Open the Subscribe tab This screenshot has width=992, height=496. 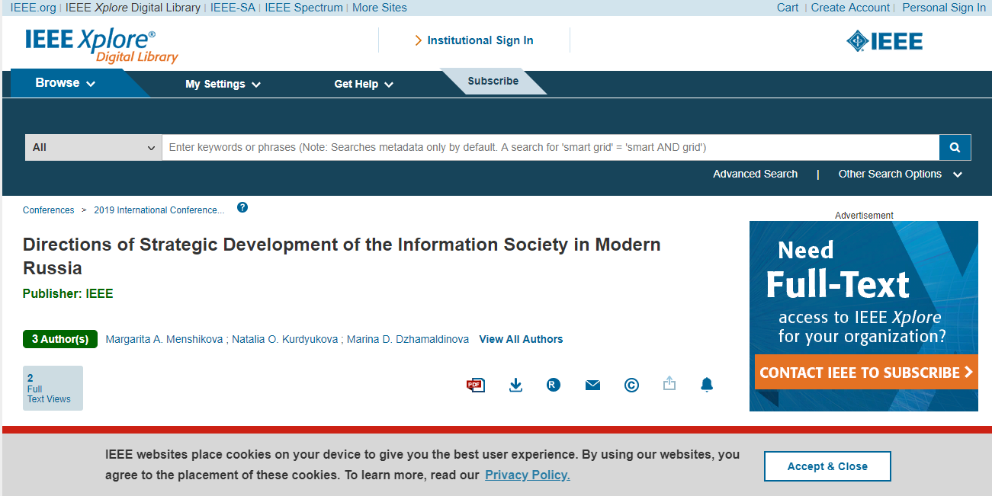493,82
